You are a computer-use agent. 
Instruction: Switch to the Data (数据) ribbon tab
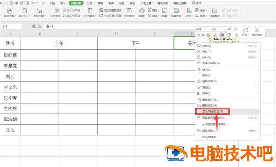[100, 3]
